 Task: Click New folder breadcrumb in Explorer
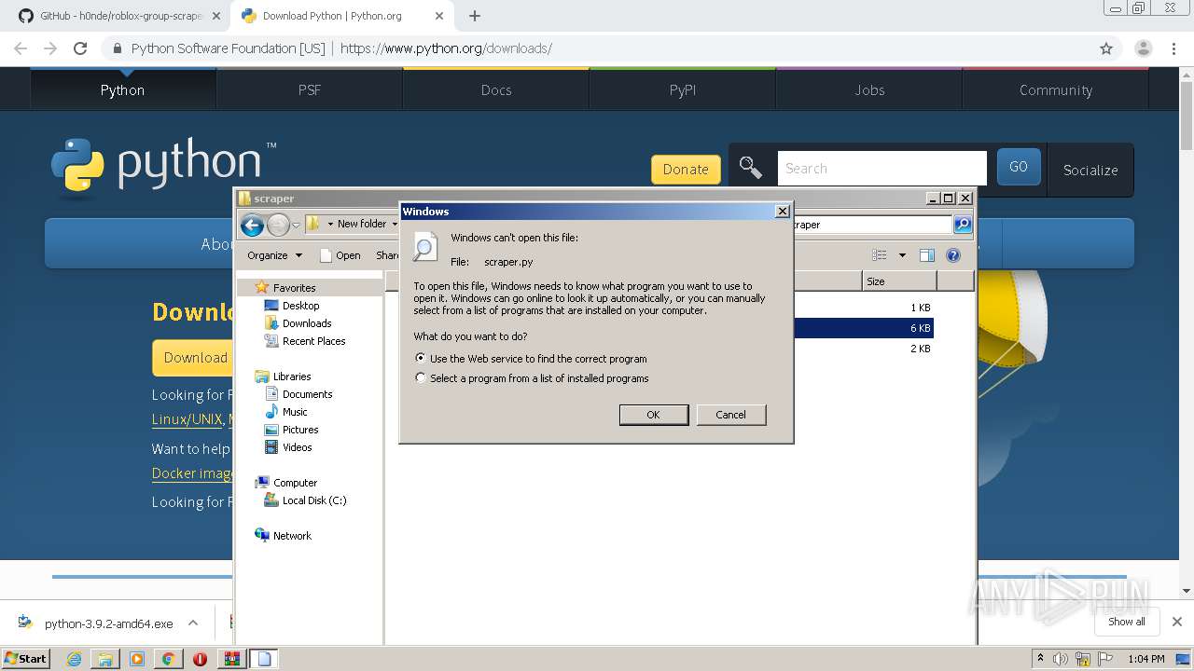coord(362,224)
